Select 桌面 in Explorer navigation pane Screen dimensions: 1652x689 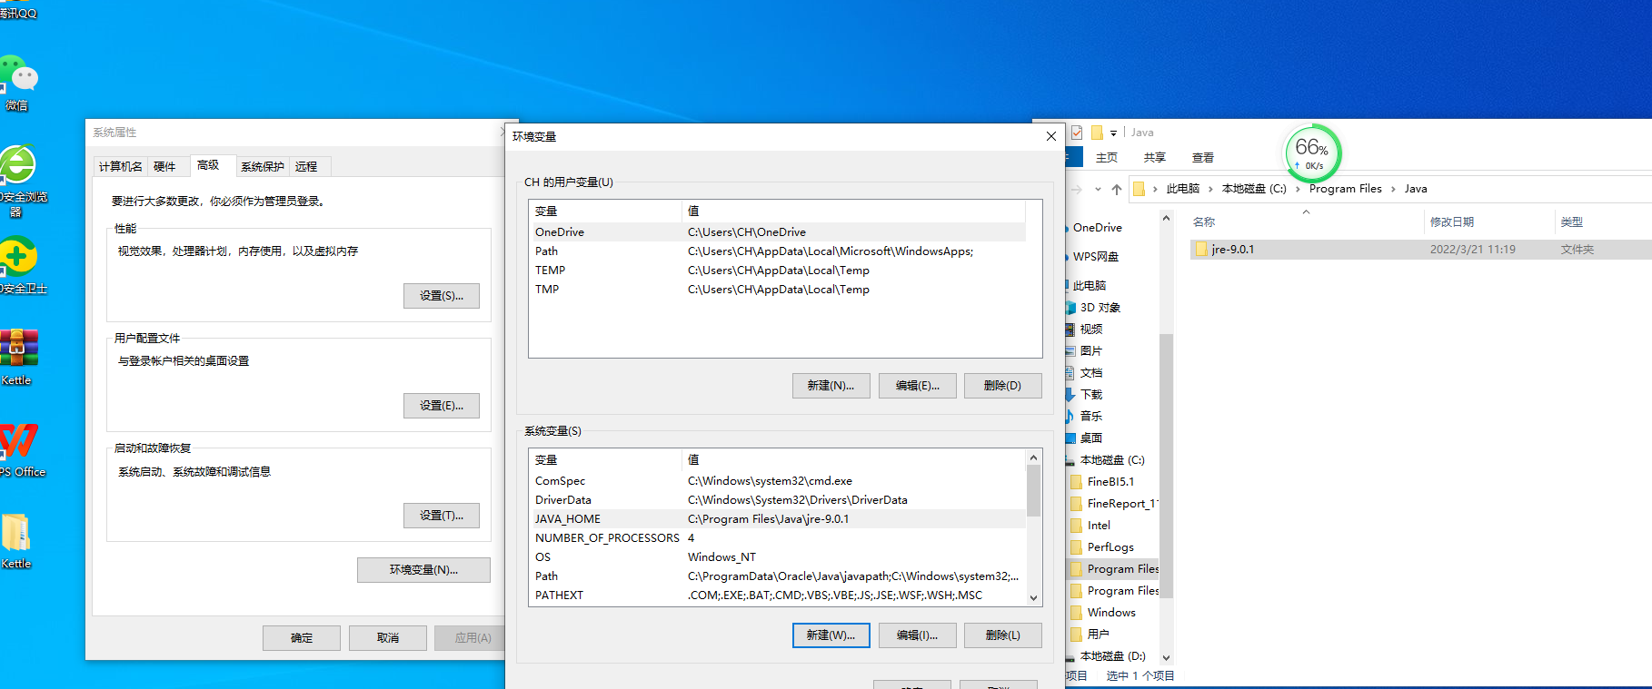[x=1090, y=438]
